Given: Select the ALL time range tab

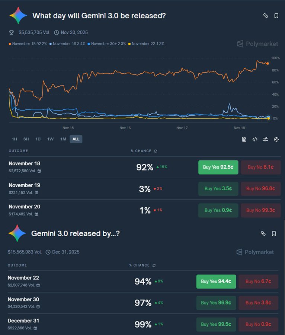Looking at the screenshot, I should 76,139.
